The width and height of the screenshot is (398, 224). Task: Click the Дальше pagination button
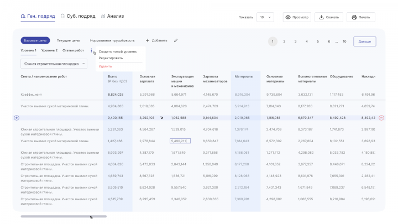click(364, 41)
